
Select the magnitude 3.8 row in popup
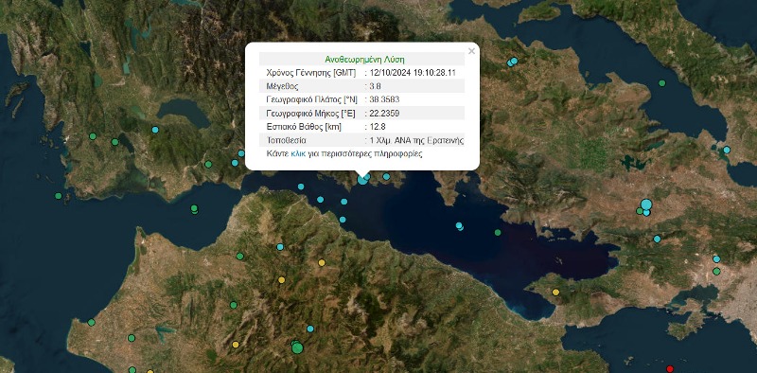[x=362, y=86]
